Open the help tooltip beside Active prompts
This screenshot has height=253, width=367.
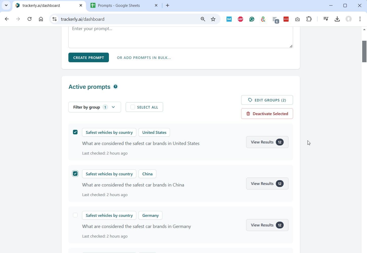(115, 87)
